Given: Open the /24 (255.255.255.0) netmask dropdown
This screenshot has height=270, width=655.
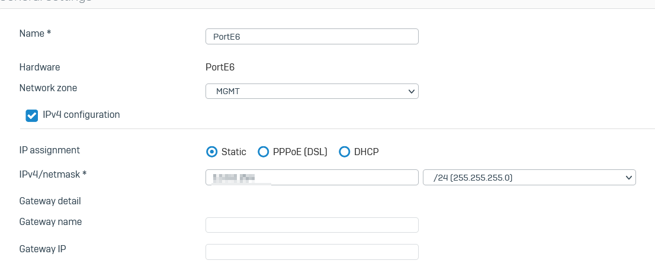Looking at the screenshot, I should (x=529, y=177).
